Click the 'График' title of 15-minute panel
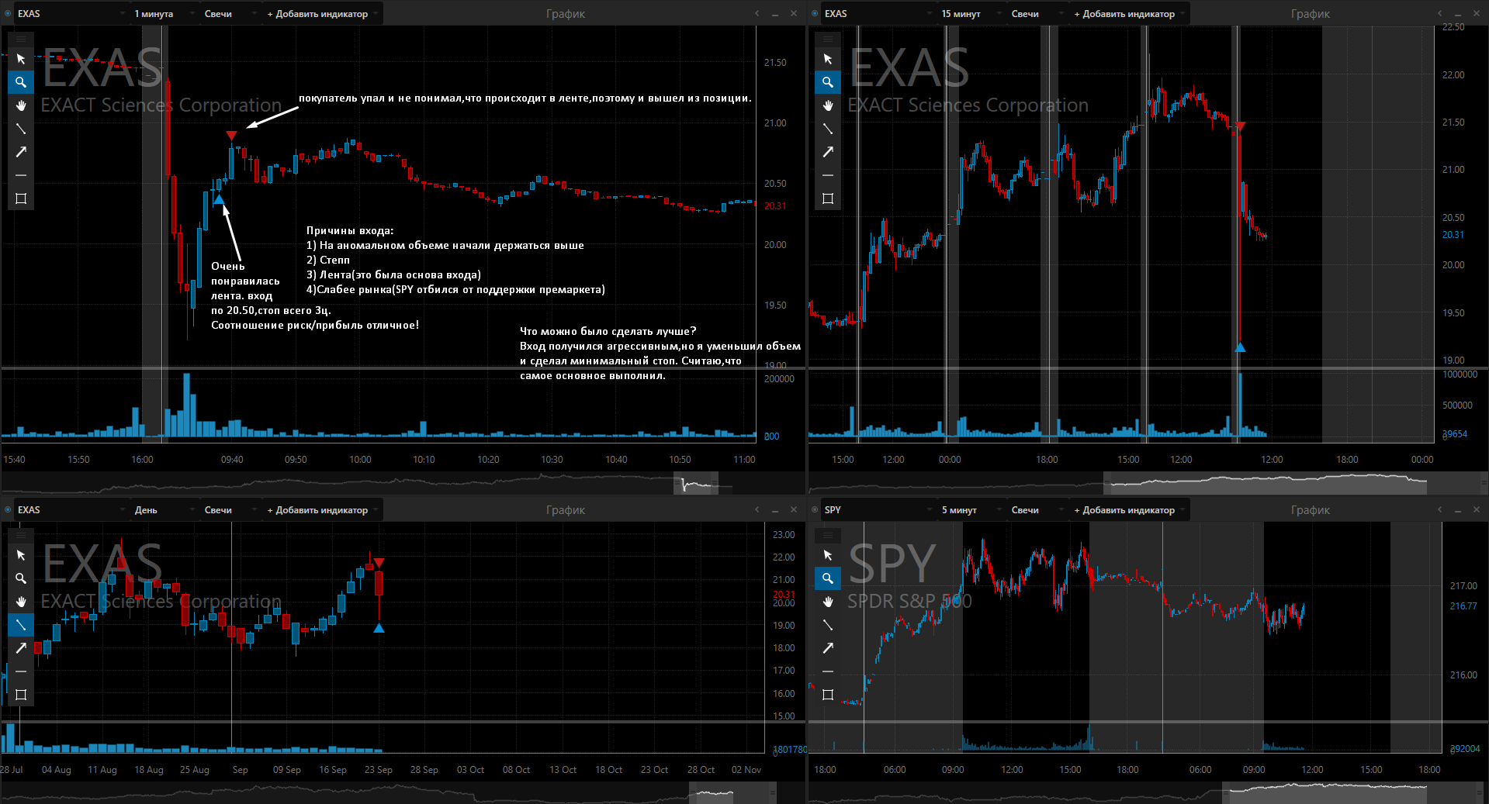1489x804 pixels. tap(1310, 14)
